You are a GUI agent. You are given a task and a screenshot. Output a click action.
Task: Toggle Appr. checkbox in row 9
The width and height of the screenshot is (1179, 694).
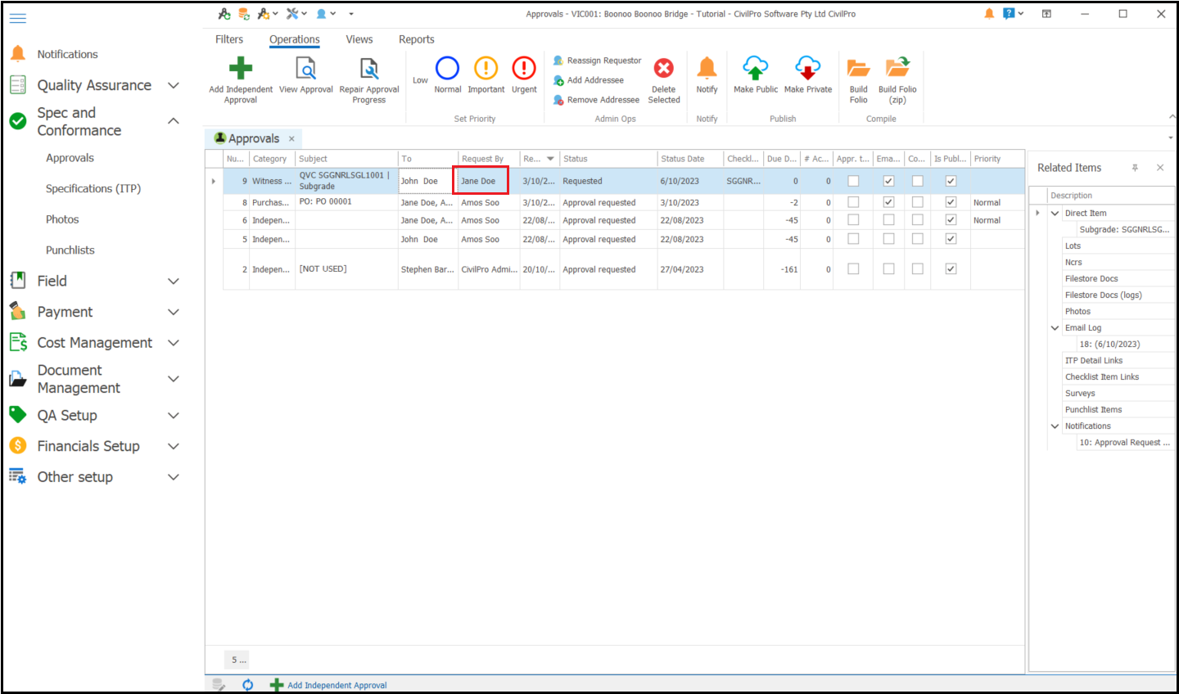click(853, 181)
